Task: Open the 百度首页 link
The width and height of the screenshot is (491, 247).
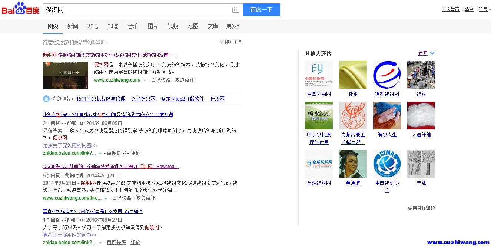Action: [x=450, y=10]
